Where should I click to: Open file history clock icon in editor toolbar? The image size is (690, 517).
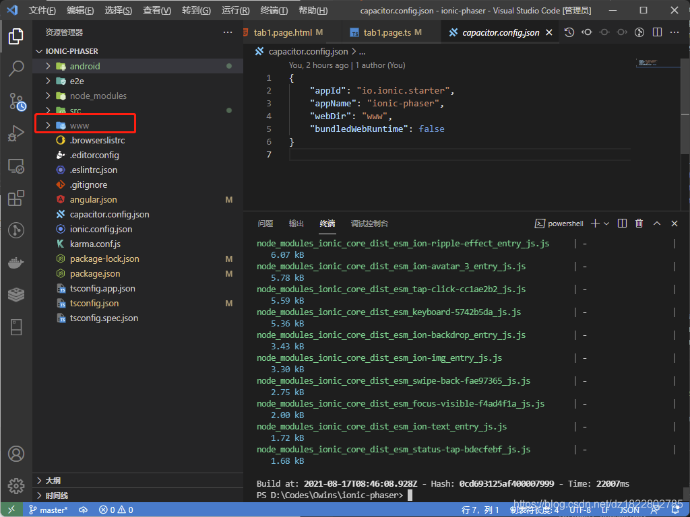pyautogui.click(x=569, y=32)
